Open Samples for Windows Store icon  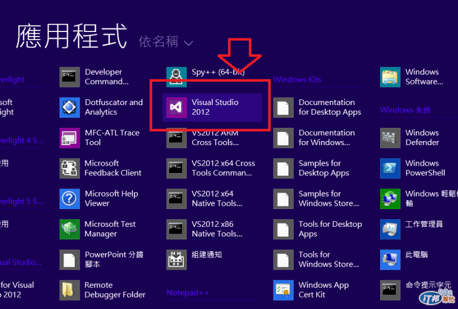(283, 199)
